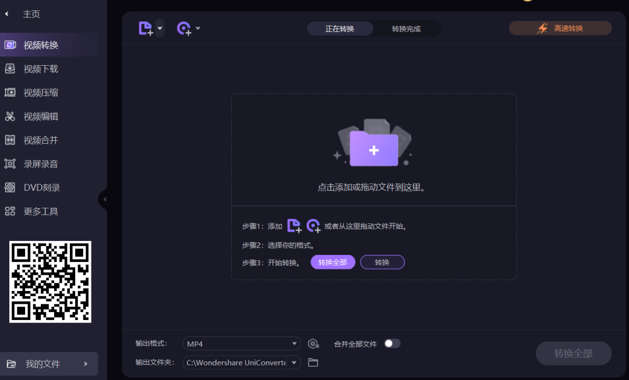The image size is (629, 380).
Task: Expand the add-files dropdown arrow
Action: (160, 27)
